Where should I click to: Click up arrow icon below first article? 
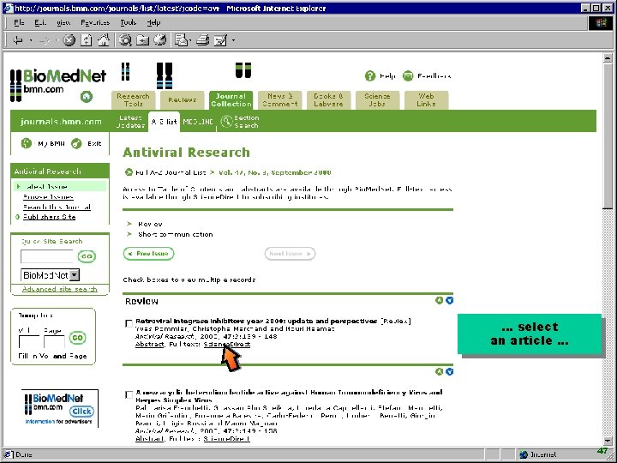pos(439,371)
